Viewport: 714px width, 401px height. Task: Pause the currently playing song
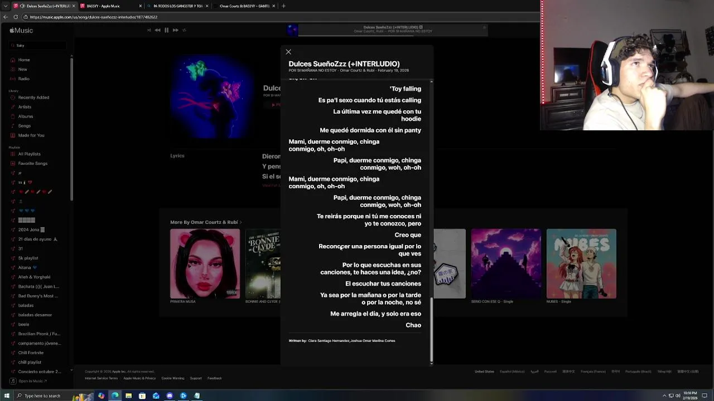(166, 30)
